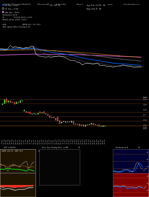Click the 'Intra Day Trading Price & MRSI' title
The height and width of the screenshot is (197, 149).
[x=61, y=147]
